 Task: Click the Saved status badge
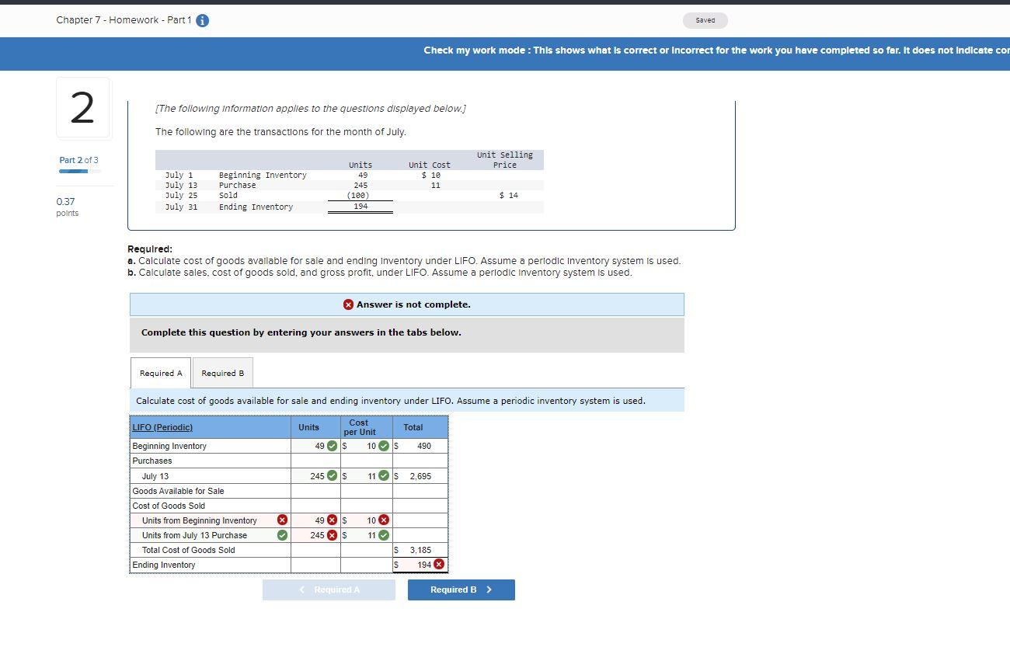[705, 20]
